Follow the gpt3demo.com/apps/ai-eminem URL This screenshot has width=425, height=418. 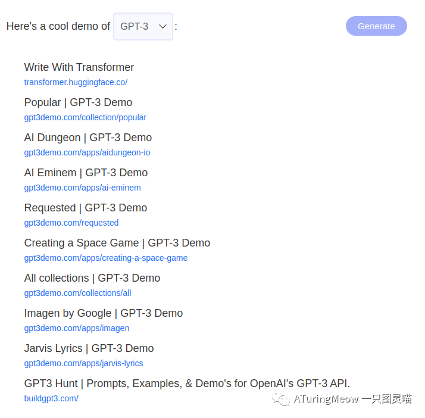(82, 188)
